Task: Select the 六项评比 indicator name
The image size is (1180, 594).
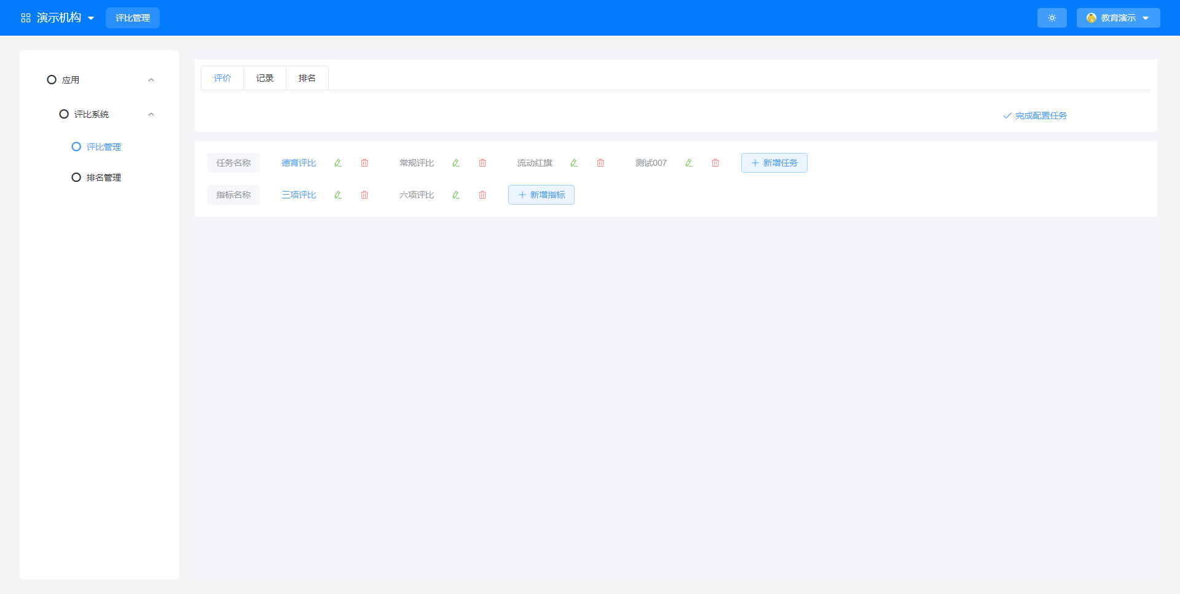Action: (417, 195)
